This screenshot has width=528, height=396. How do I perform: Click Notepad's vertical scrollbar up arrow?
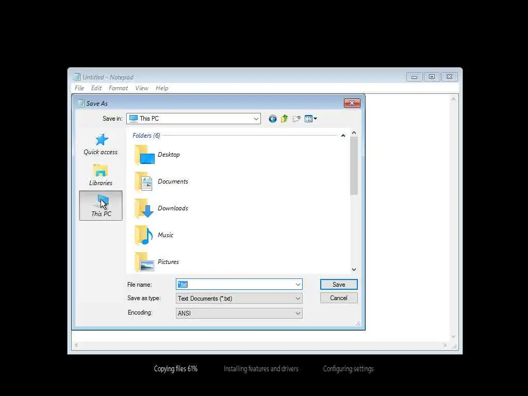(454, 99)
